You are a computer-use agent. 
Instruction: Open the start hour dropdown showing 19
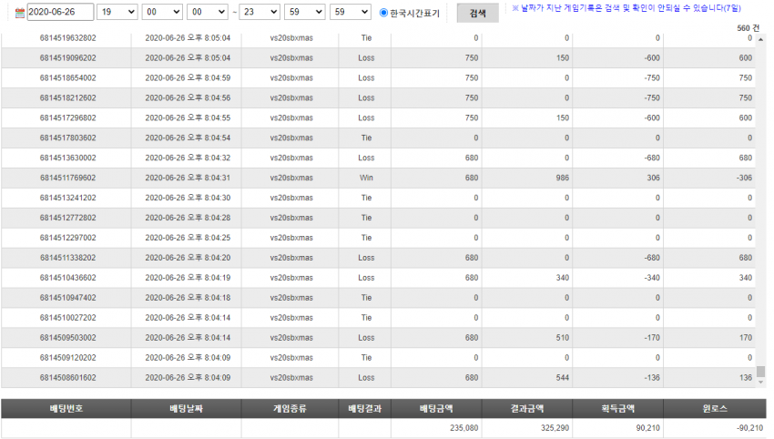pos(117,12)
